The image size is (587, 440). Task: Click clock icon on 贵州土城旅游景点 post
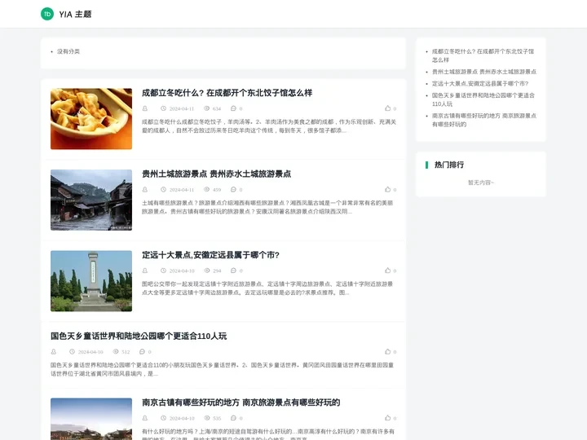[163, 190]
